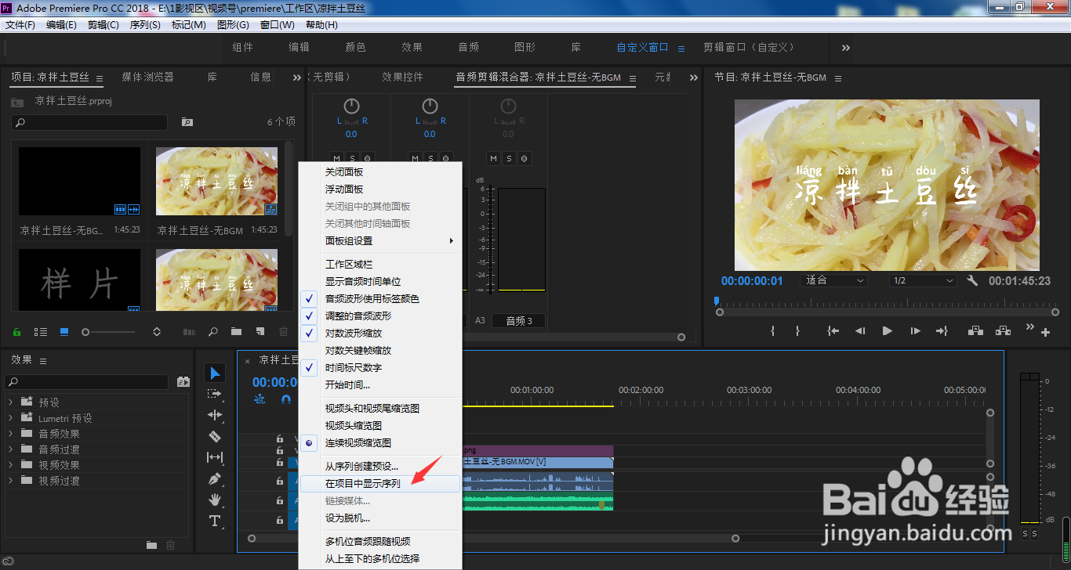Open the 适合 zoom level dropdown

point(833,280)
